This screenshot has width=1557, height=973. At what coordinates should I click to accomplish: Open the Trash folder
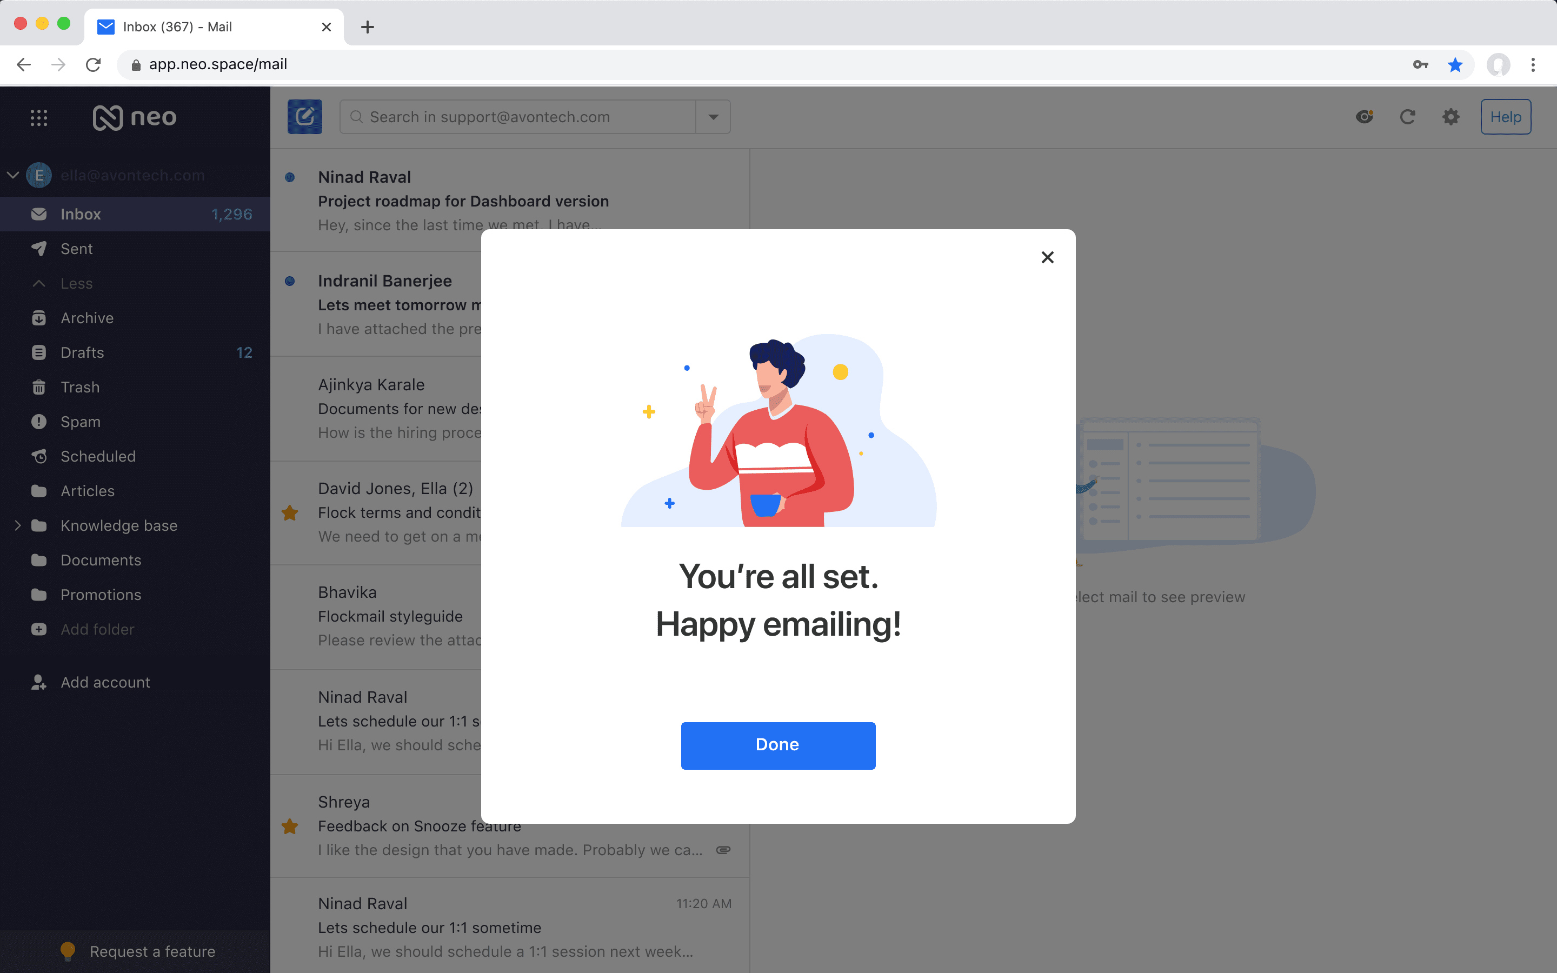135,386
